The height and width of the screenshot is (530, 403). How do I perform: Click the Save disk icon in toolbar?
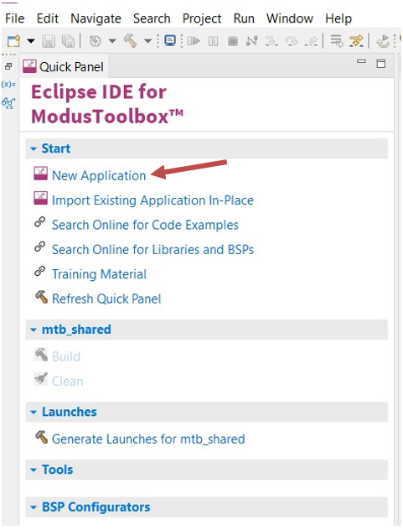[49, 42]
